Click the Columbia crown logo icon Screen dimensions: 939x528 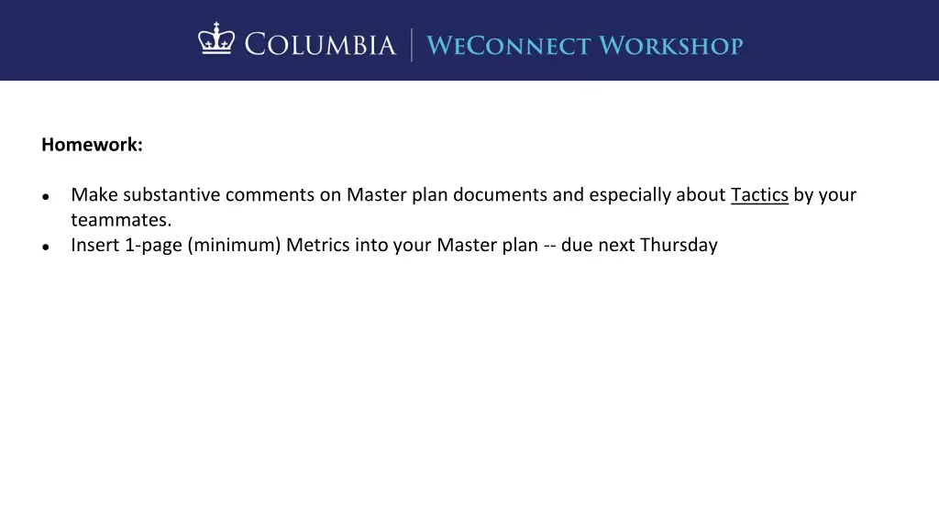[x=216, y=38]
